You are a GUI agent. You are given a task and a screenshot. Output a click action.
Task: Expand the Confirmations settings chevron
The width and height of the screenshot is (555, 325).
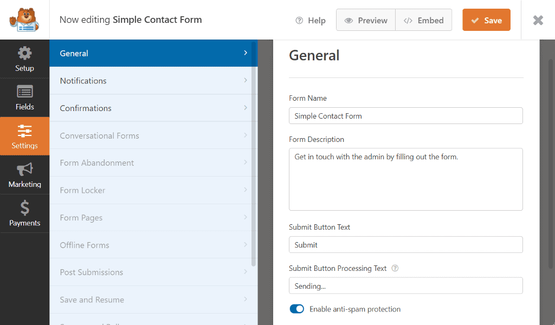click(x=246, y=108)
